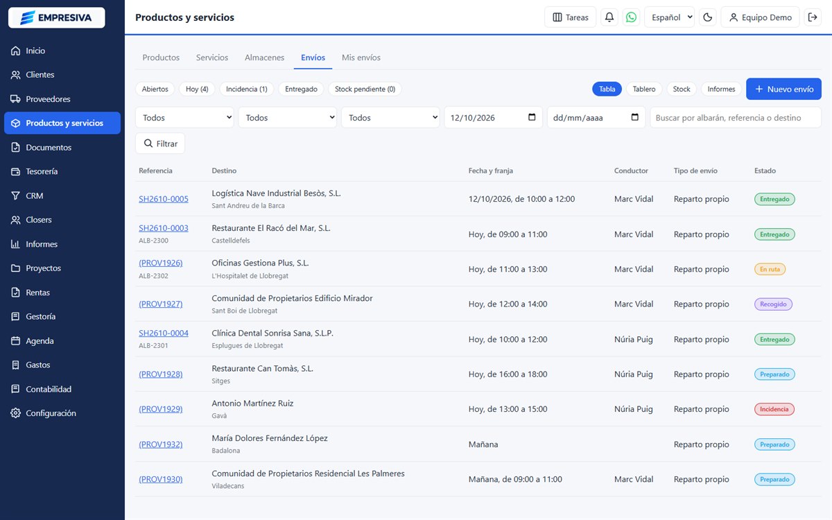Toggle the Incidencia (1) filter chip

click(247, 89)
